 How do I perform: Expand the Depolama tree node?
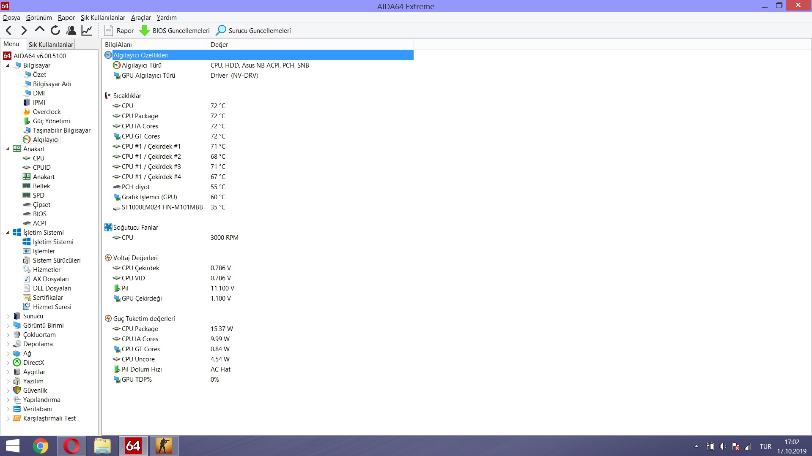coord(8,344)
